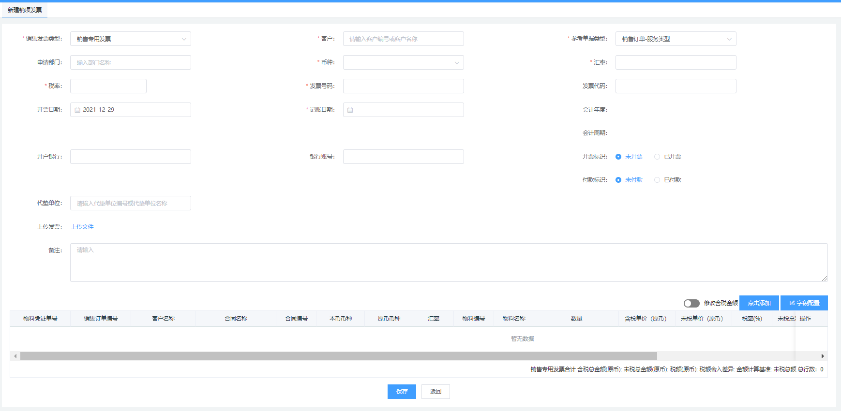Focus the 客户 customer input field

(x=403, y=39)
